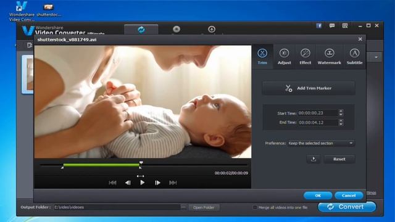Image resolution: width=395 pixels, height=222 pixels.
Task: Open the shutterstock desktop file icon
Action: click(49, 10)
